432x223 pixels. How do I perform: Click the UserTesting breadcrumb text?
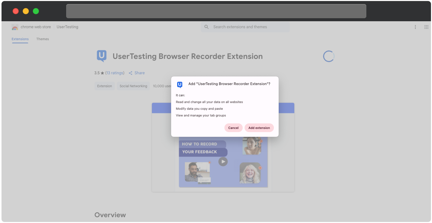coord(67,27)
